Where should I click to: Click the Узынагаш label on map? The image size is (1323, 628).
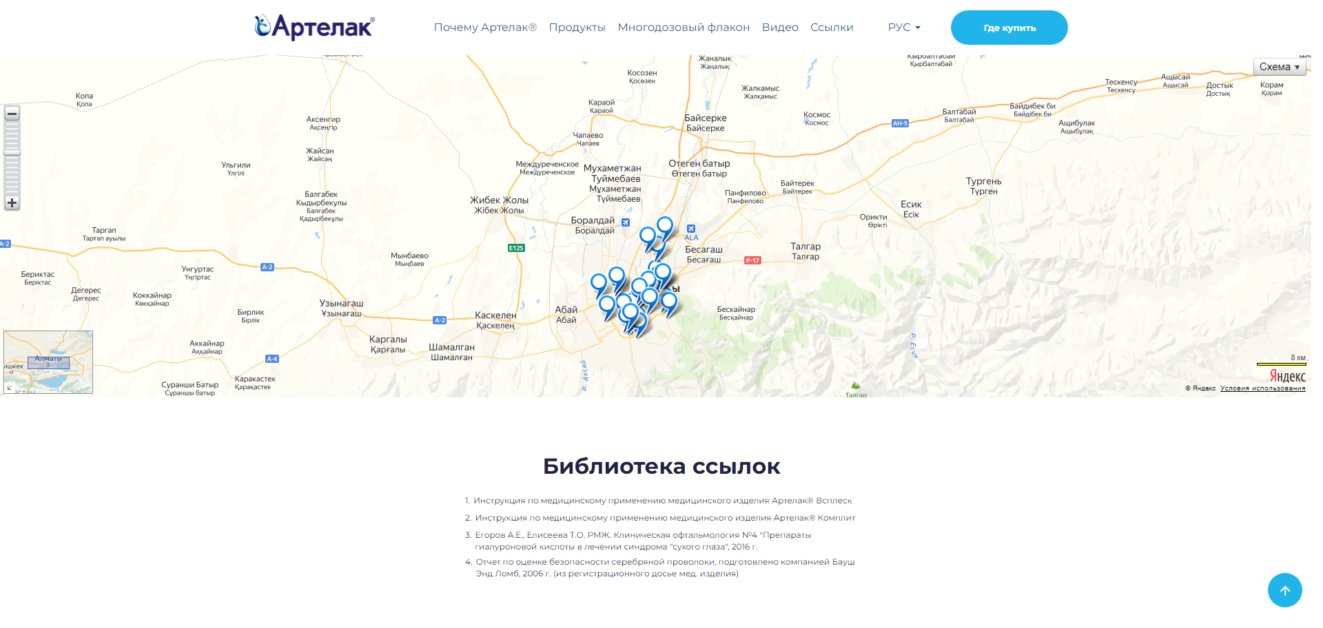(341, 308)
